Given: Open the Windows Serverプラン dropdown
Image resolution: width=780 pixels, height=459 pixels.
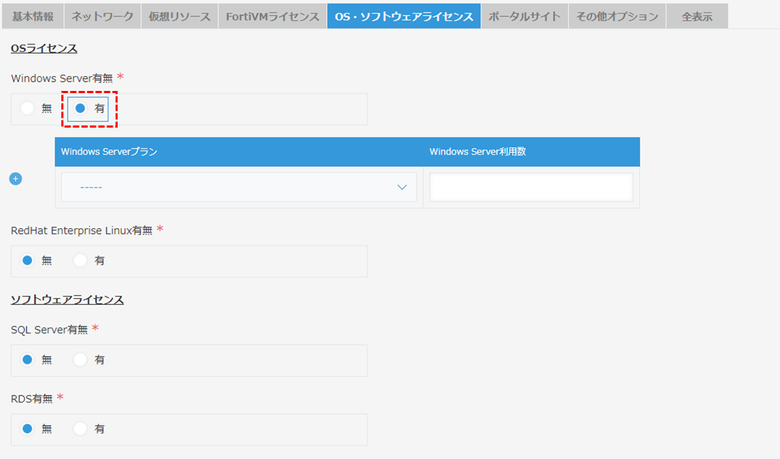Looking at the screenshot, I should [239, 187].
